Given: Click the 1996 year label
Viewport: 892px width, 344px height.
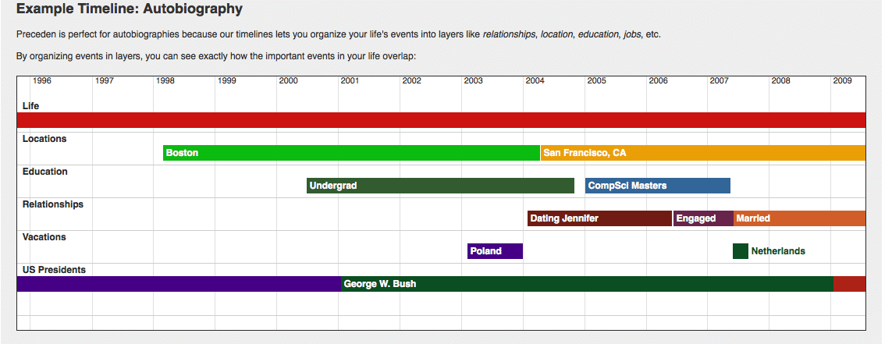Looking at the screenshot, I should coord(42,80).
